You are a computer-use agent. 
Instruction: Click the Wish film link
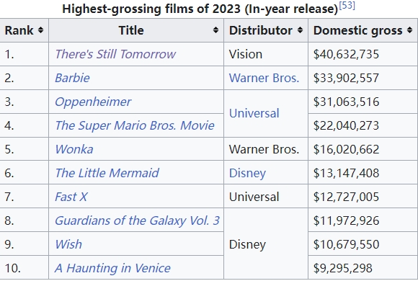[x=68, y=244]
